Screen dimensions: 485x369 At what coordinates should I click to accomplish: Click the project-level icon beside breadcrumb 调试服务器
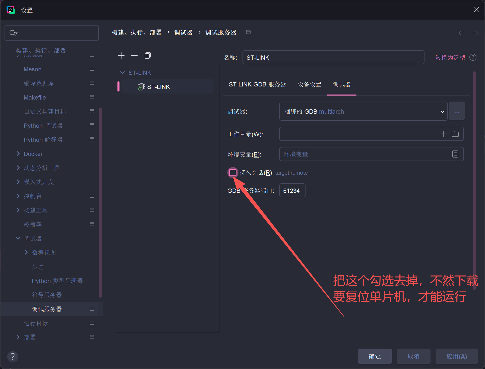[x=248, y=32]
